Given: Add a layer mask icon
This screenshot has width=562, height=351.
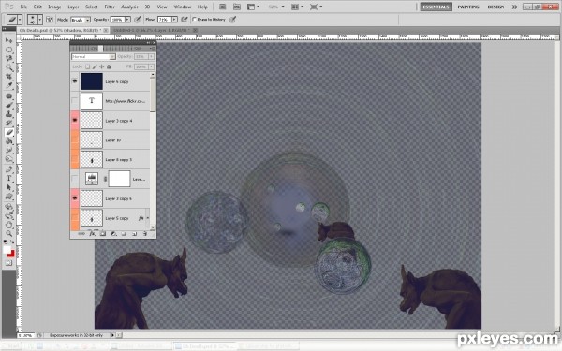Looking at the screenshot, I should pyautogui.click(x=103, y=234).
